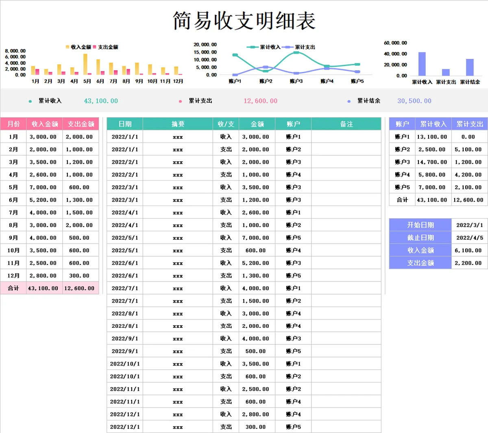This screenshot has height=433, width=488.
Task: Click the 摘要 column header
Action: [x=178, y=124]
